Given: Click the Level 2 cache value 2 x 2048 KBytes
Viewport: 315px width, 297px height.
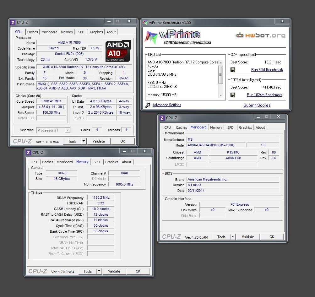Looking at the screenshot, I should coord(101,112).
